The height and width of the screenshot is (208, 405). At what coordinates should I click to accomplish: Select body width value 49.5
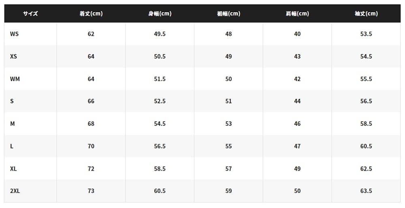point(160,34)
